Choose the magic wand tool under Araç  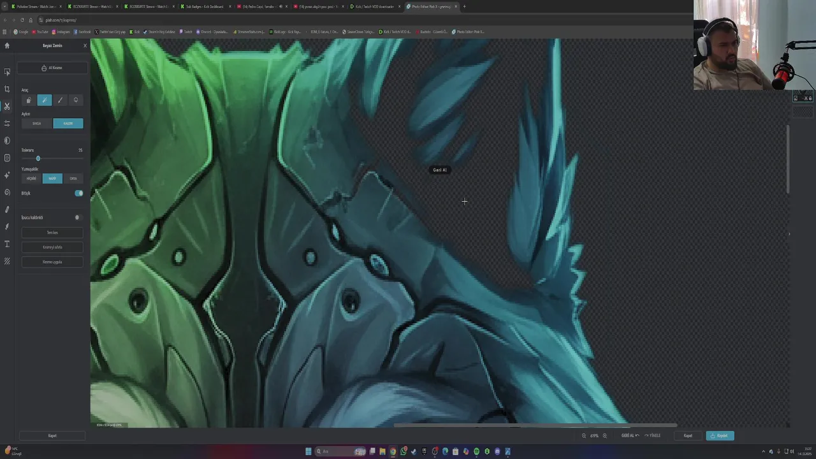44,100
